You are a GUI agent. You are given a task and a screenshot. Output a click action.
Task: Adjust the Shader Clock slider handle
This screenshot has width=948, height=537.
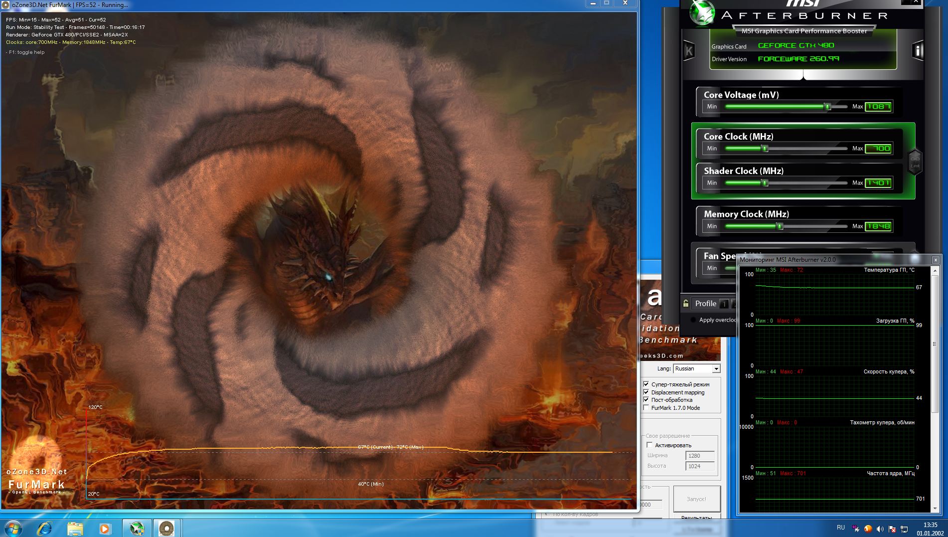[765, 183]
